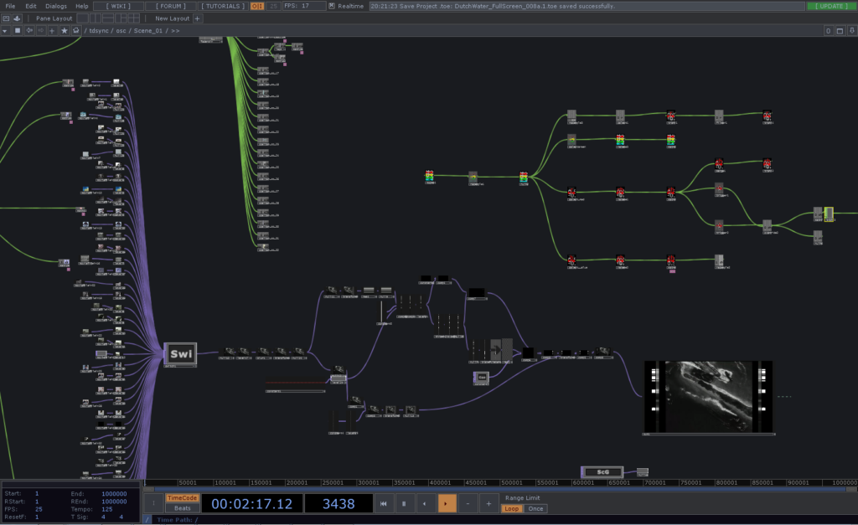
Task: Open the pane type dropdown arrow
Action: pyautogui.click(x=6, y=30)
